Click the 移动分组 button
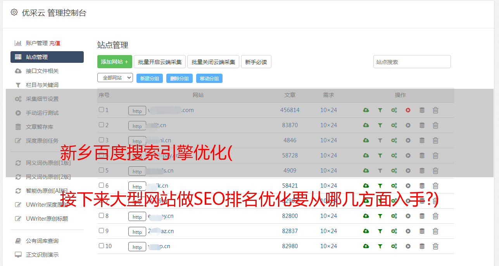 (x=209, y=78)
